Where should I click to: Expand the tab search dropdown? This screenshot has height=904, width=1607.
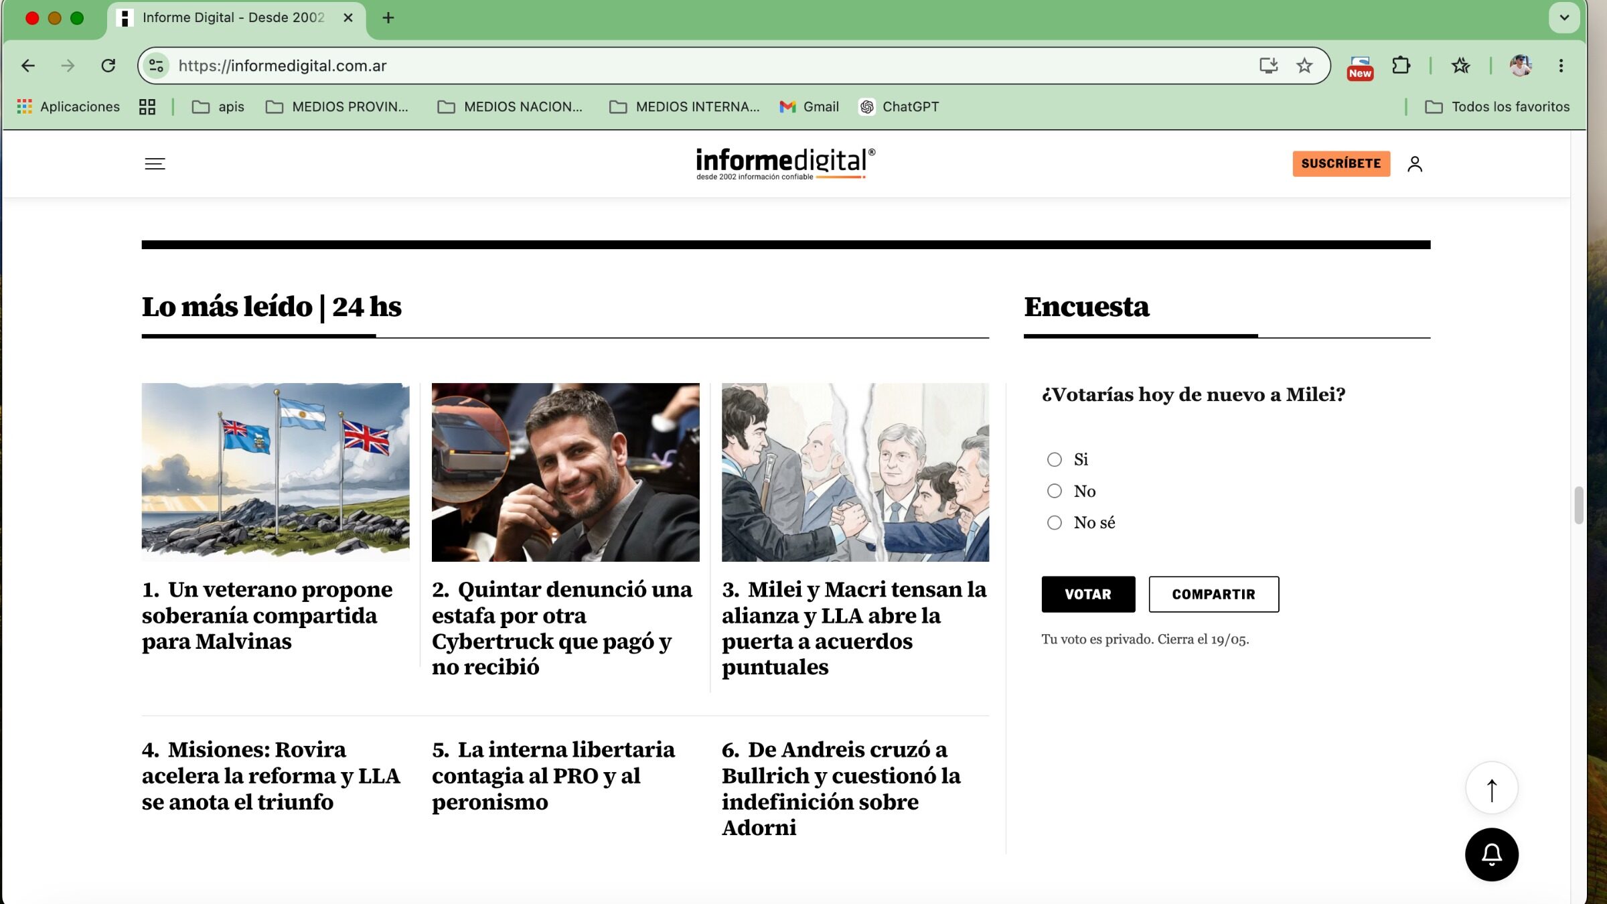pyautogui.click(x=1564, y=18)
